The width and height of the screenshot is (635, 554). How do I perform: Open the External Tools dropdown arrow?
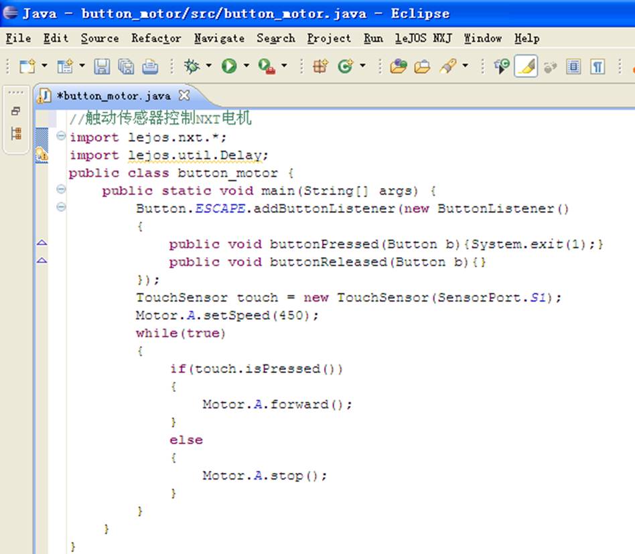click(x=284, y=65)
